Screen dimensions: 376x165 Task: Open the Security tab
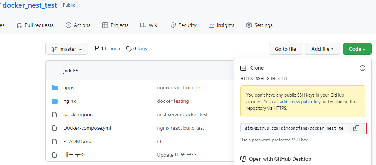coord(183,25)
